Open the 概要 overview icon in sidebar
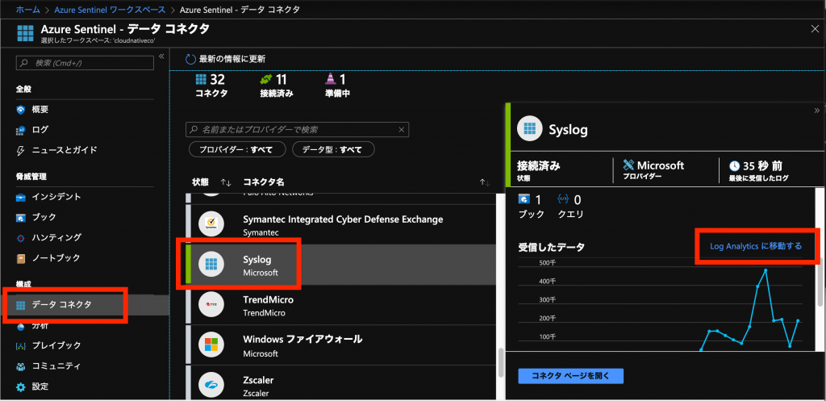 click(21, 110)
